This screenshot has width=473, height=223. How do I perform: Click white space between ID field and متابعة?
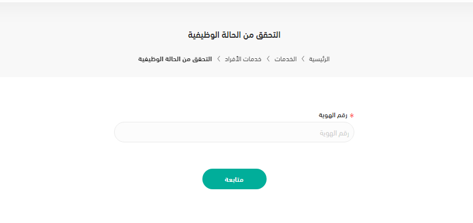click(234, 156)
